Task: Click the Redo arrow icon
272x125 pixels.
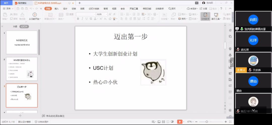Action: click(x=37, y=9)
